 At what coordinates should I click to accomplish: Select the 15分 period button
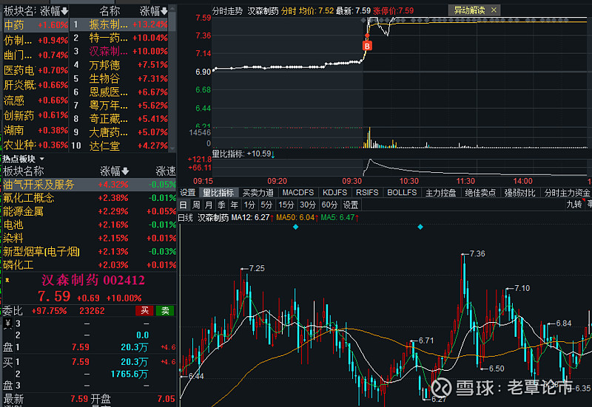[x=286, y=205]
